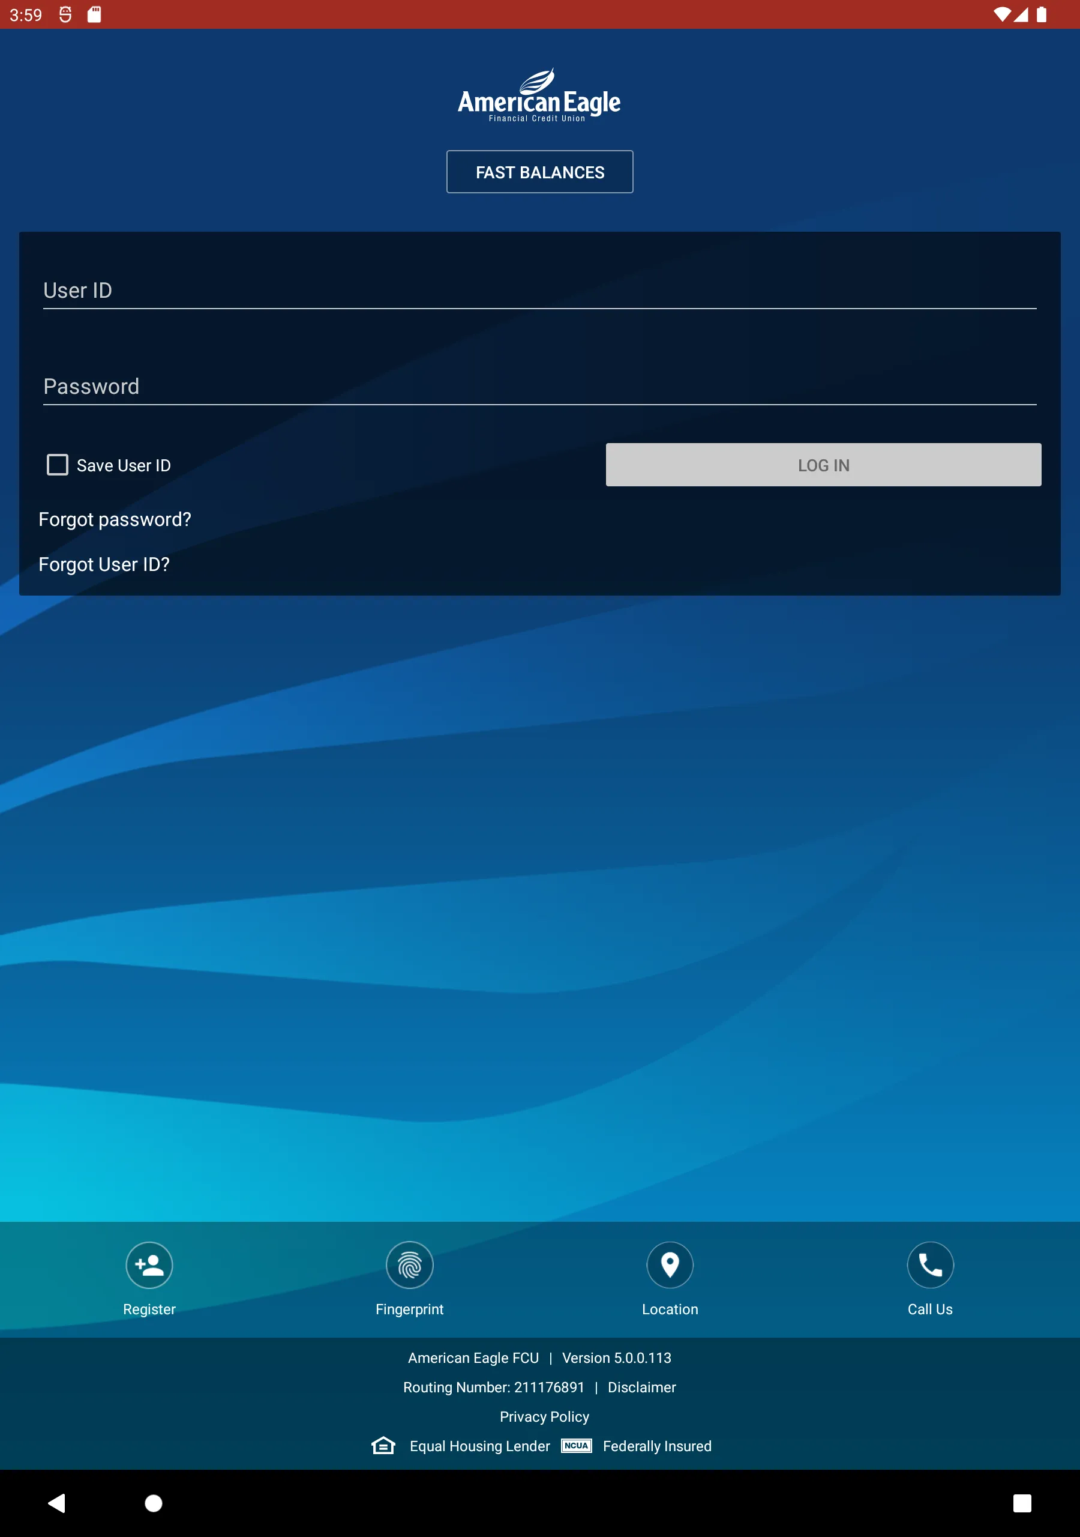
Task: Tap the cellular signal status icon
Action: (1021, 14)
